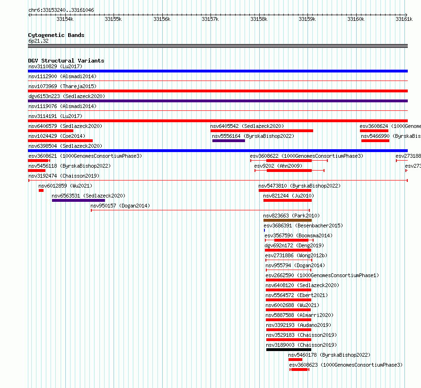Screen dimensions: 421x388
Task: Open nsv3392193 (Audano2019) label
Action: tap(298, 325)
